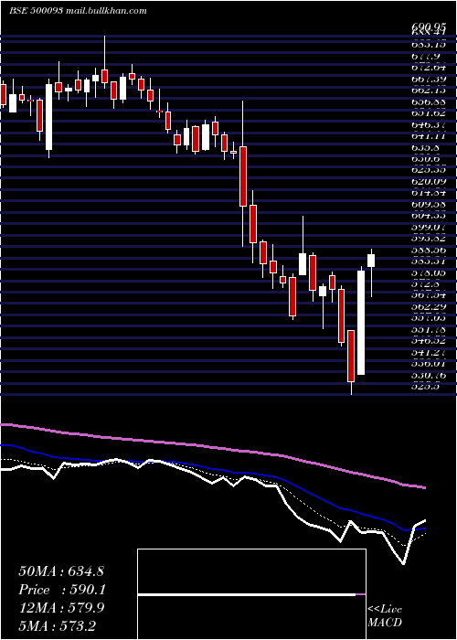This screenshot has width=457, height=640.
Task: Click the 614.84 price axis label
Action: pyautogui.click(x=428, y=192)
